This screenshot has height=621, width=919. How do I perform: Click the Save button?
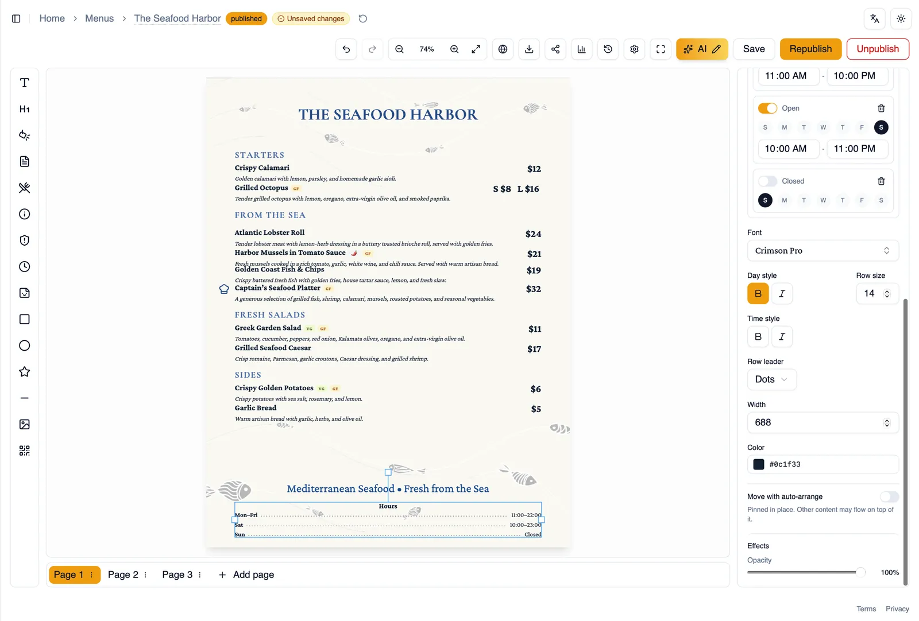pos(754,49)
